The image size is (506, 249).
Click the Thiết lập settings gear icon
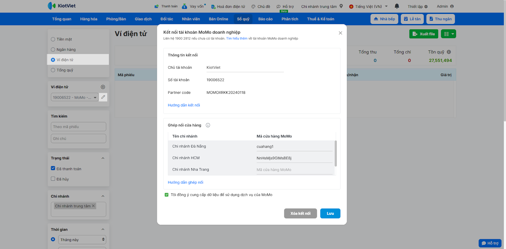pyautogui.click(x=426, y=7)
